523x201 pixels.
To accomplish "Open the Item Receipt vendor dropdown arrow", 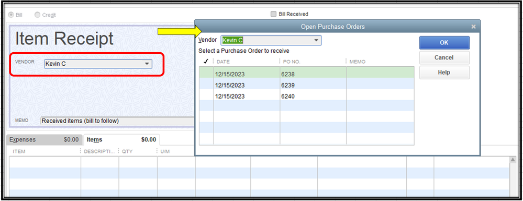I will point(147,64).
